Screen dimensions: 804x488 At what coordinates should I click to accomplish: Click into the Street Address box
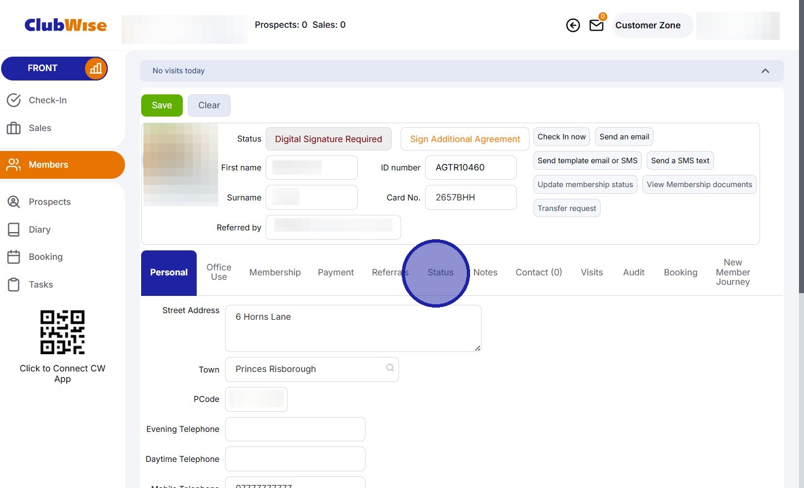pos(353,328)
